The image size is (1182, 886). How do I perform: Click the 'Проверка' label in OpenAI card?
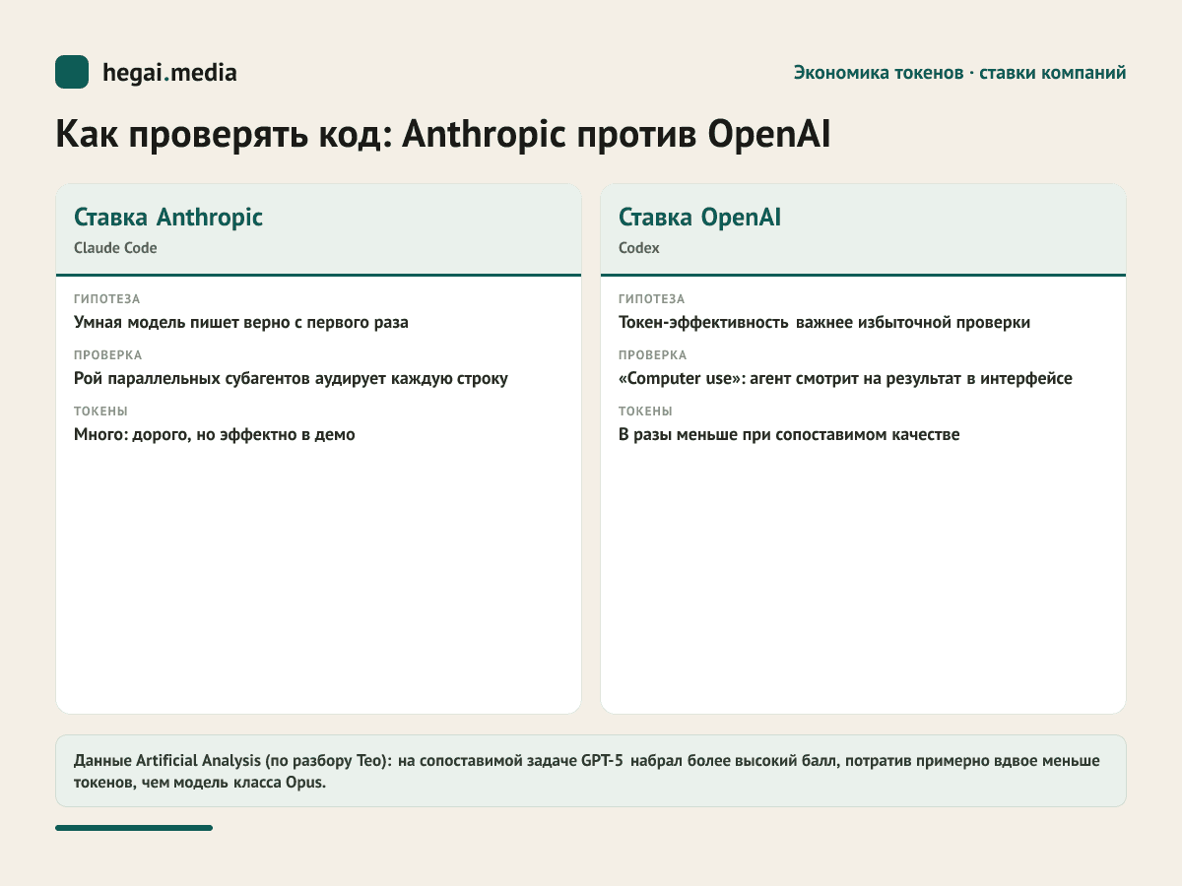pyautogui.click(x=653, y=355)
